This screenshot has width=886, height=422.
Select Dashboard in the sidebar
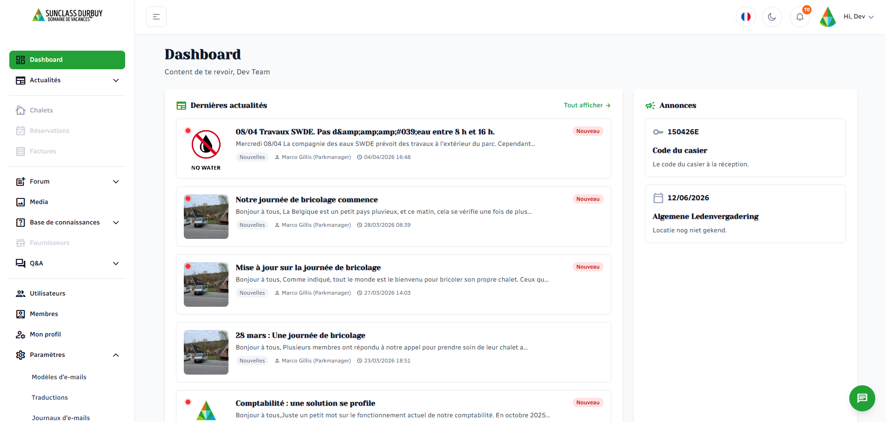click(67, 60)
